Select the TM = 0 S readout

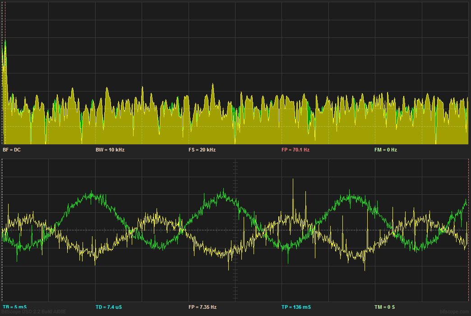click(x=384, y=307)
